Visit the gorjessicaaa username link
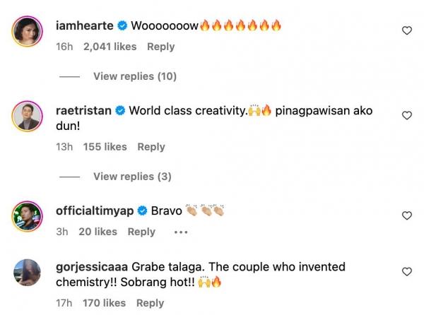This screenshot has height=315, width=424. (x=92, y=268)
